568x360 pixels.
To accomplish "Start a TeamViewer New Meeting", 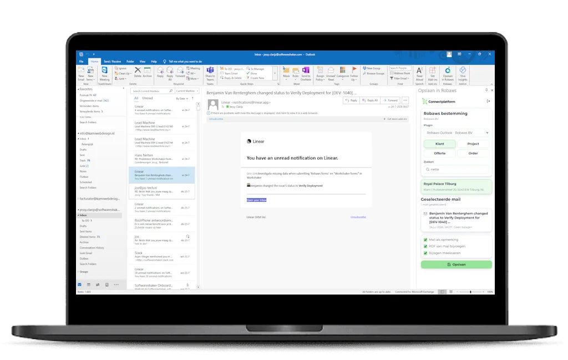I will (x=104, y=74).
